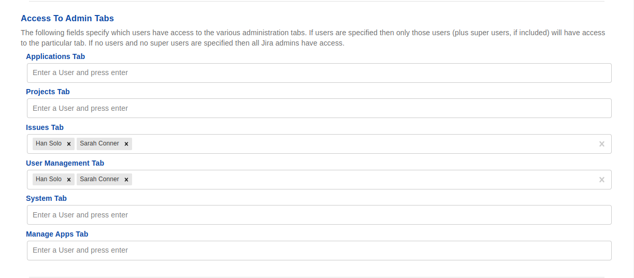The image size is (634, 278).
Task: Focus the Applications Tab user input
Action: tap(319, 73)
